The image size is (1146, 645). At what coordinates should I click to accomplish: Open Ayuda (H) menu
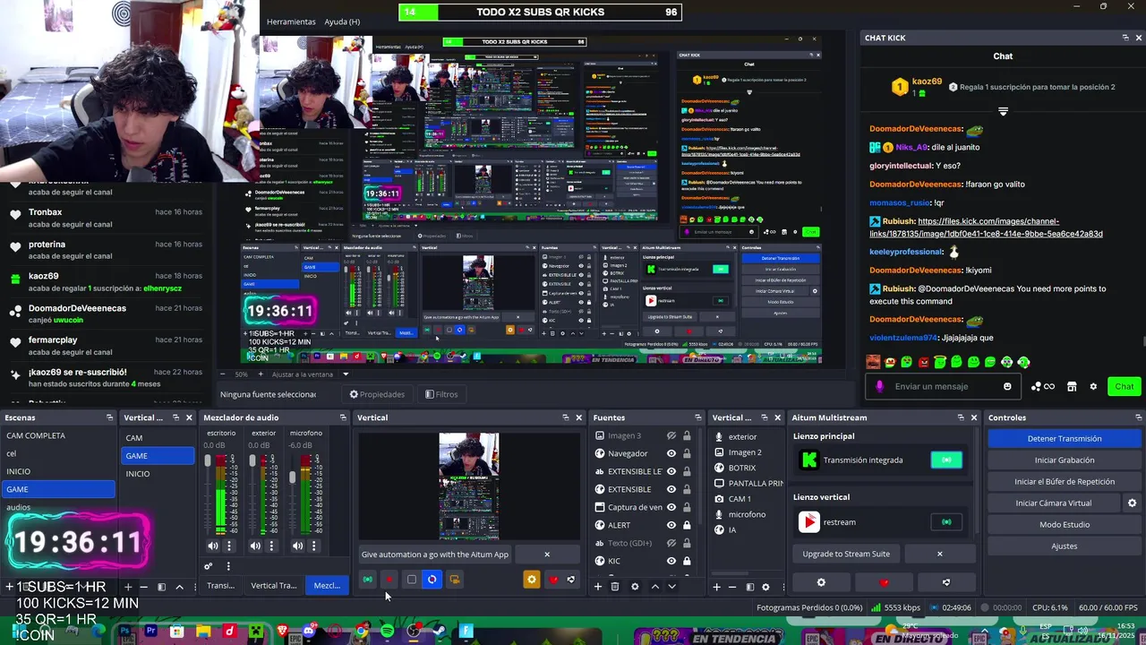click(x=342, y=21)
